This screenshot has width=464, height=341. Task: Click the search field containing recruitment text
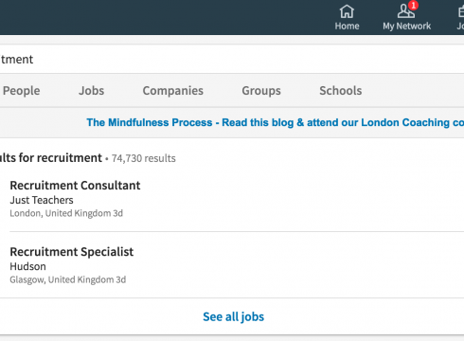point(232,60)
